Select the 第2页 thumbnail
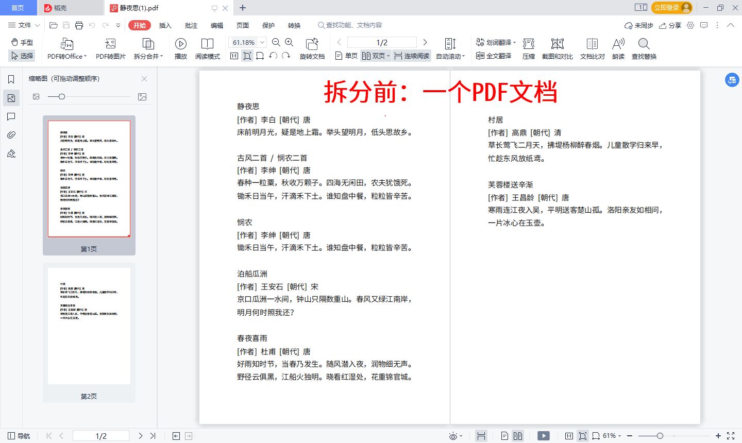Image resolution: width=742 pixels, height=443 pixels. (89, 333)
